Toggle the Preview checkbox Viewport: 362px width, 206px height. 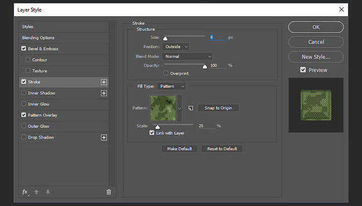coord(303,70)
